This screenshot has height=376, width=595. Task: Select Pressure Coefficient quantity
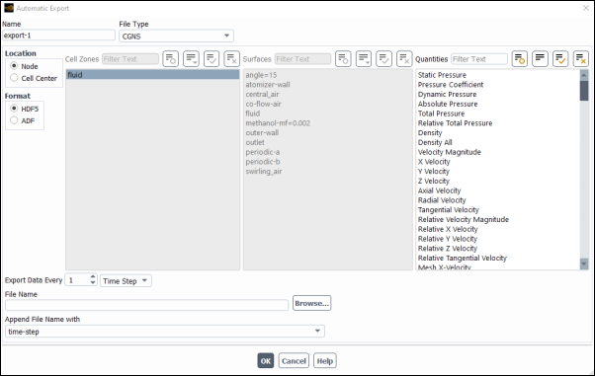451,85
